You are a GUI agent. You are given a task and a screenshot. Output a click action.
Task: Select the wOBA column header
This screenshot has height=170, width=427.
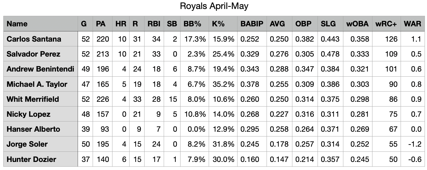point(357,24)
